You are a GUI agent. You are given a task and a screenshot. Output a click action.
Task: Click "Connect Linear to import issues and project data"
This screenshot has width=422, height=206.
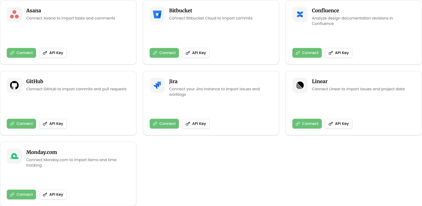[358, 89]
